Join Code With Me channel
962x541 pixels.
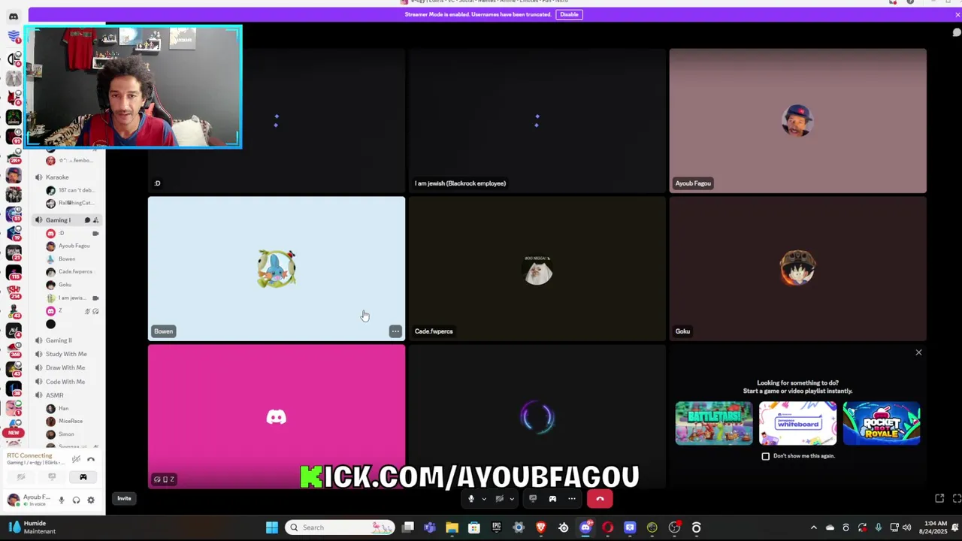pos(65,382)
